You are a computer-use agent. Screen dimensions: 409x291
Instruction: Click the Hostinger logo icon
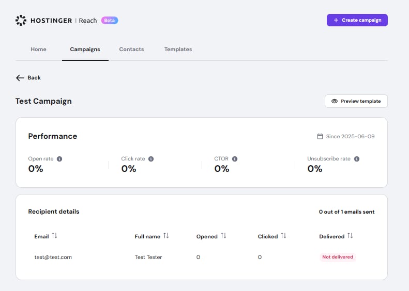point(21,20)
